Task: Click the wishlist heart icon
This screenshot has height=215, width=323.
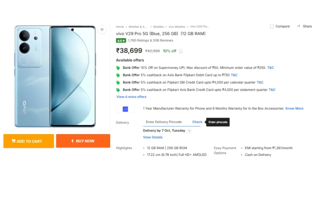Action: 102,30
